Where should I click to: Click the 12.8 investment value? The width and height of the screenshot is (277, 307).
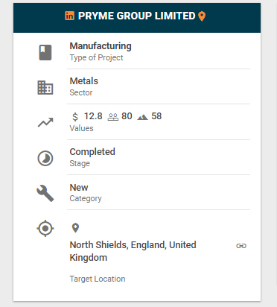click(93, 116)
